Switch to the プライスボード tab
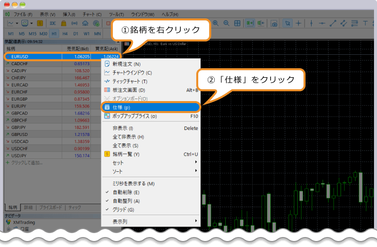This screenshot has height=247, width=377. (50, 208)
